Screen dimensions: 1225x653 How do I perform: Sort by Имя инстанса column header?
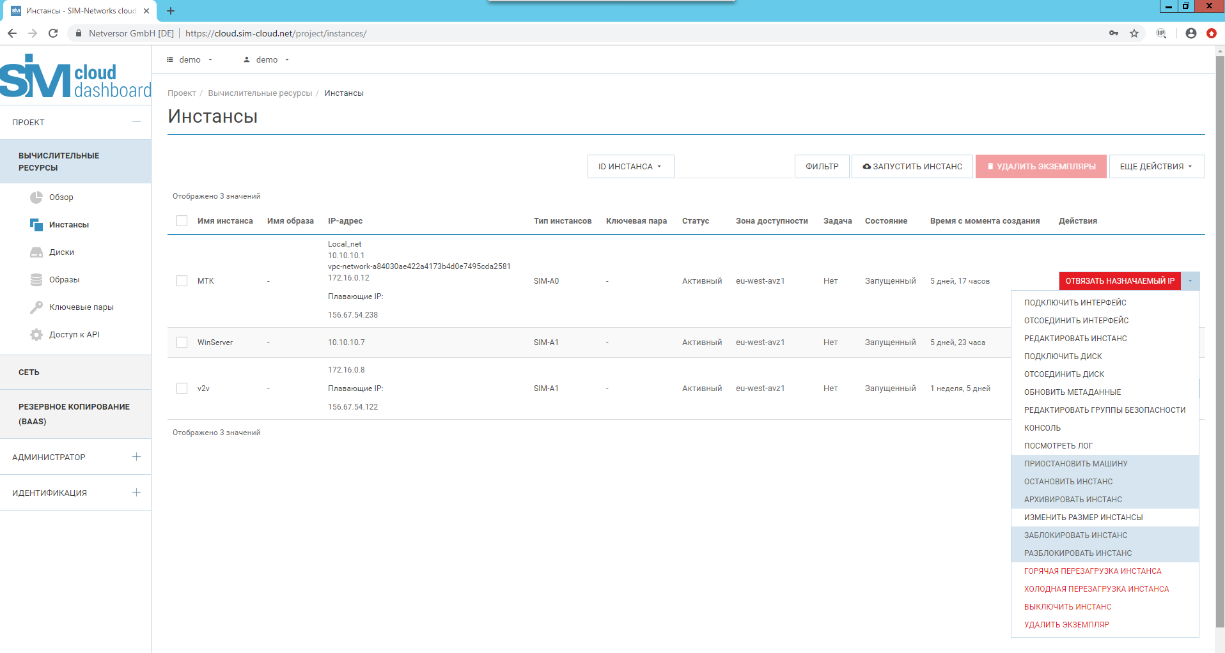tap(225, 221)
